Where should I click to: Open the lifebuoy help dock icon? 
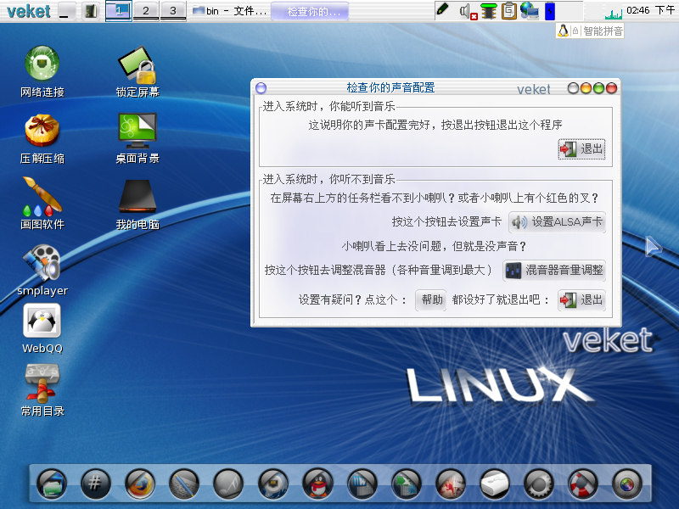[583, 484]
